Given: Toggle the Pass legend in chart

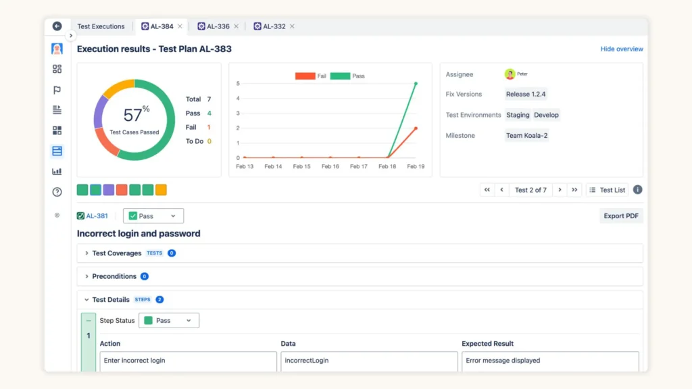Looking at the screenshot, I should click(347, 76).
